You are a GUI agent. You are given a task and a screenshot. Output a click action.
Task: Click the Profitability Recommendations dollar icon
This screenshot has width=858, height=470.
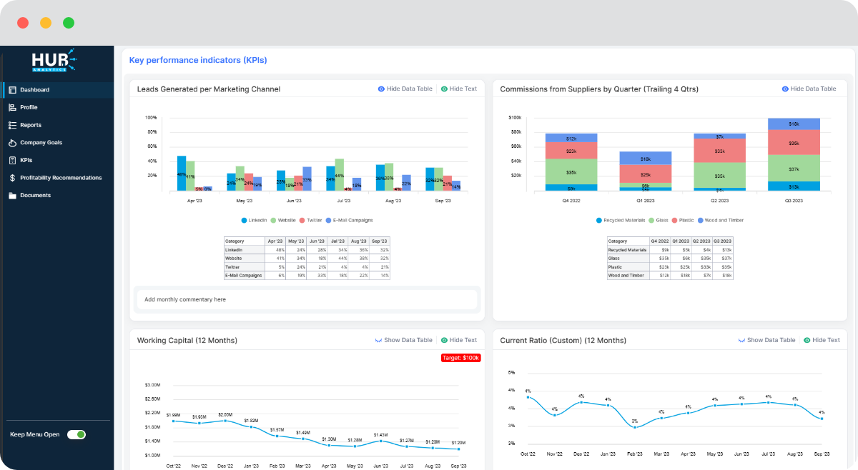coord(13,177)
